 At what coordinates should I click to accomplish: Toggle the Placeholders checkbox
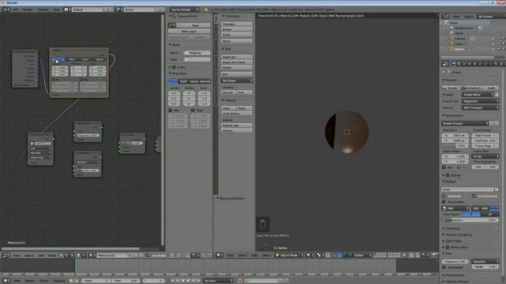444,202
